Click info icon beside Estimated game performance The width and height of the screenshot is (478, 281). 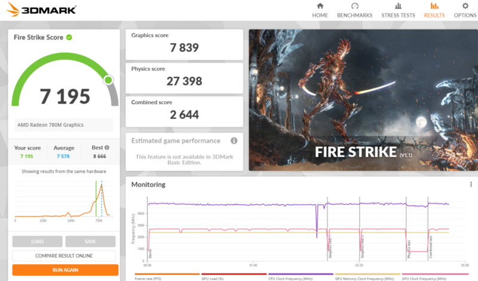pos(234,141)
